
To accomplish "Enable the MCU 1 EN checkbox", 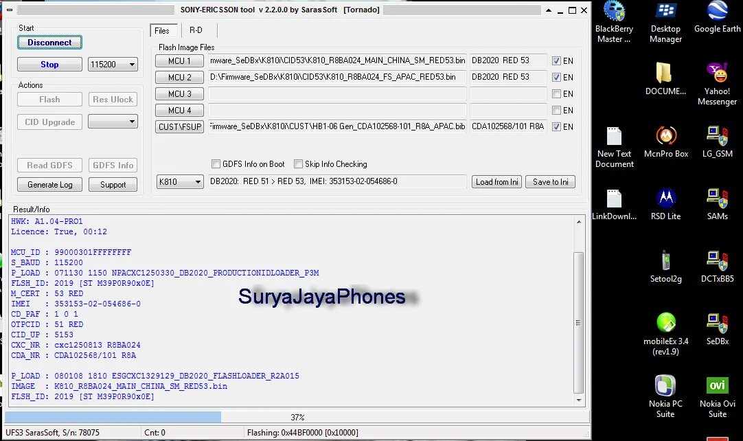I will [x=556, y=60].
